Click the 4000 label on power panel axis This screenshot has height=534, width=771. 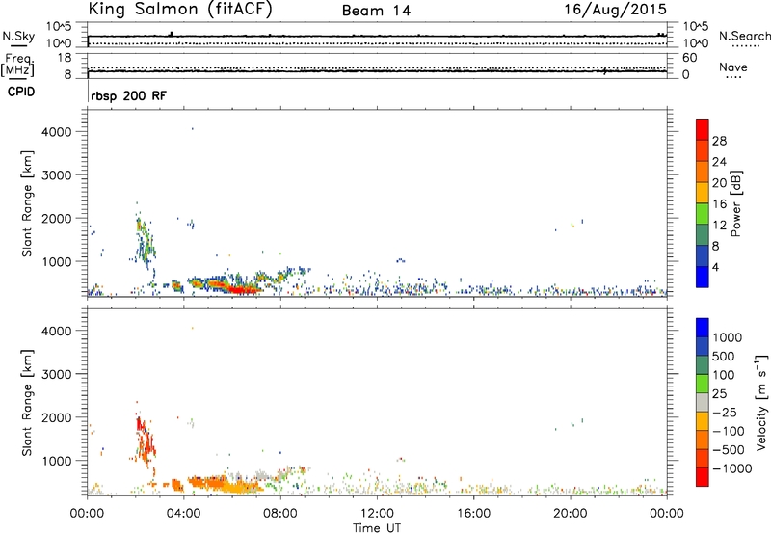click(x=56, y=132)
